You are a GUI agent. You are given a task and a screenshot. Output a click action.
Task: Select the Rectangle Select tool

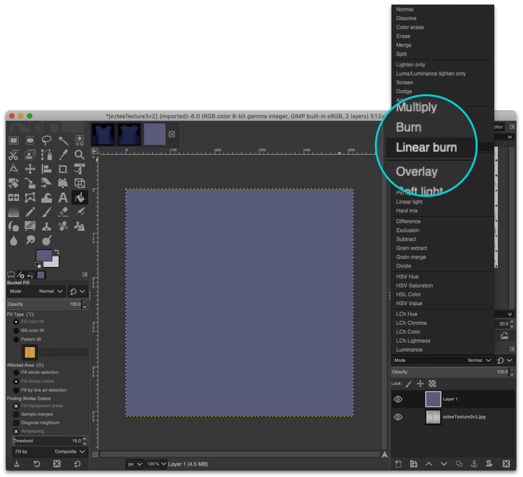coord(14,141)
